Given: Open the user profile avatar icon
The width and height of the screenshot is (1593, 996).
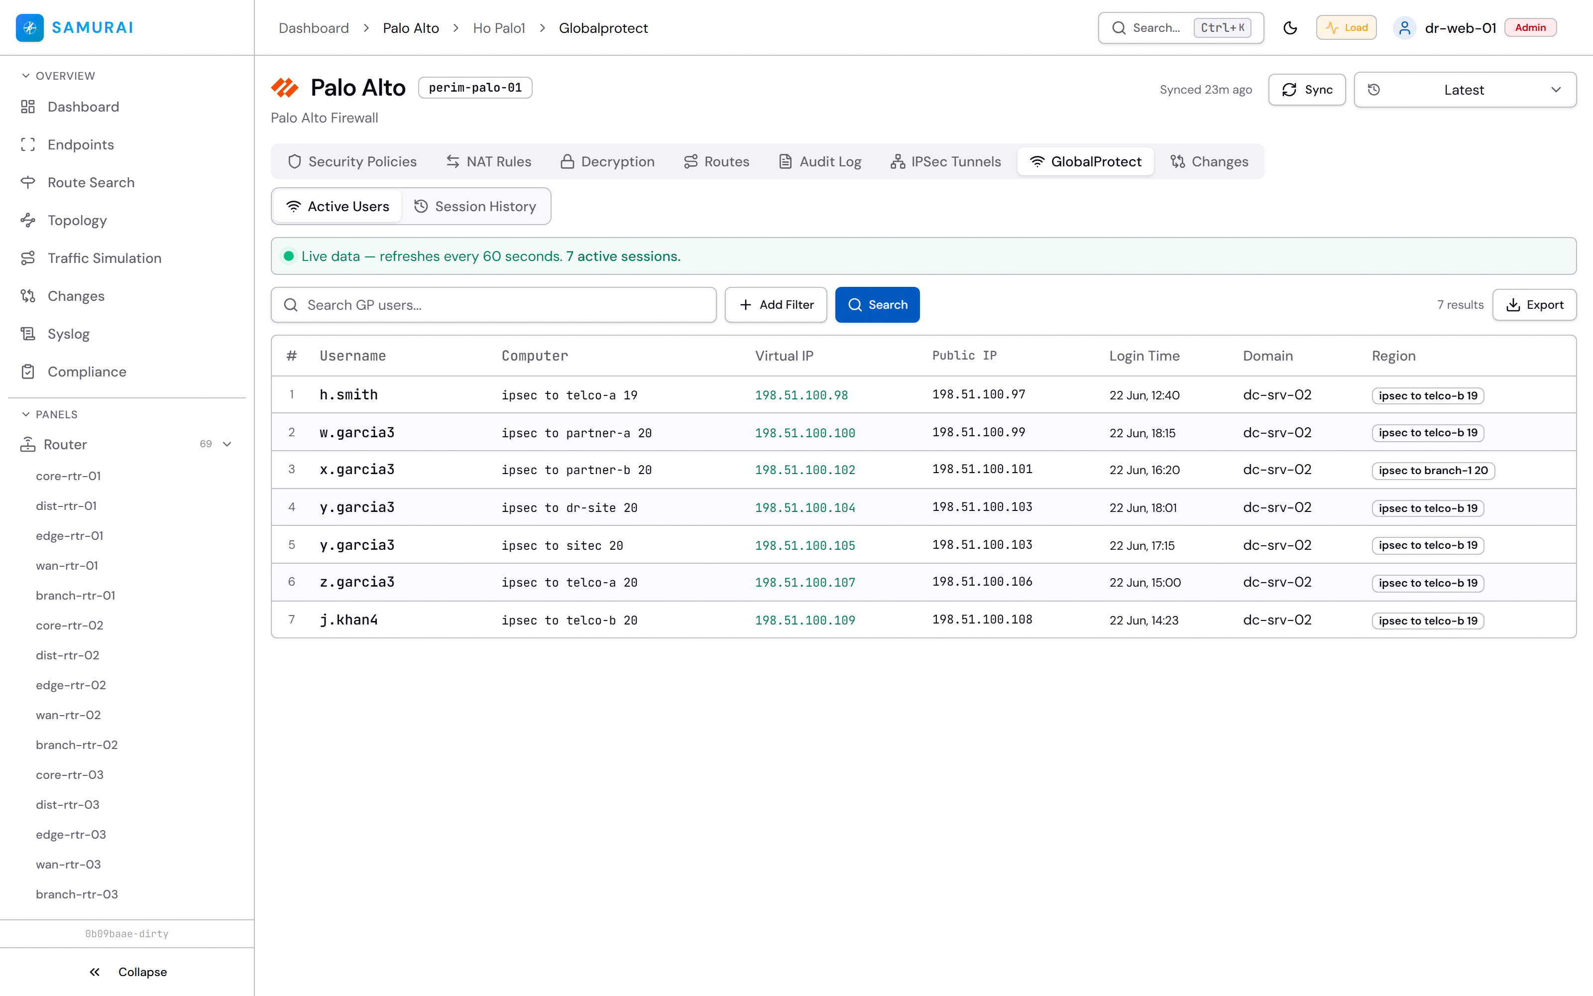Looking at the screenshot, I should click(x=1404, y=28).
